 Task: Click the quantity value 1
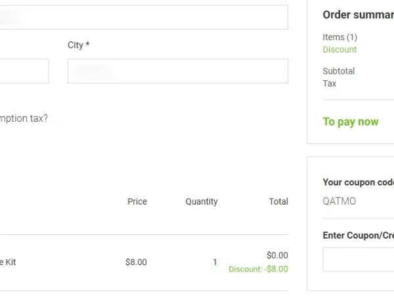click(215, 262)
